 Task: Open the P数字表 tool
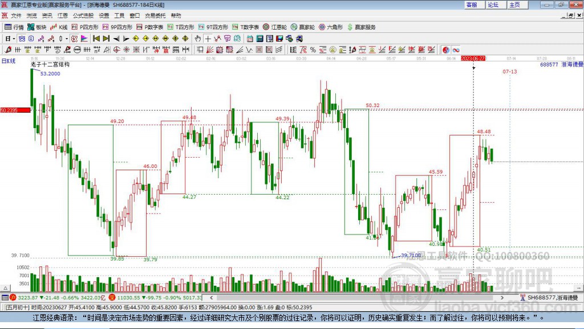(x=150, y=27)
